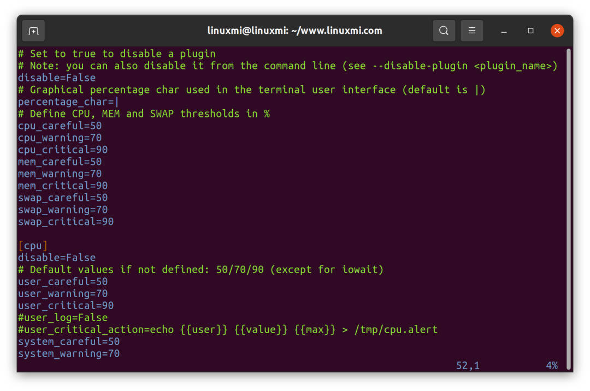This screenshot has width=590, height=391.
Task: Click the comment 'Set to true to disable a plugin'
Action: pyautogui.click(x=117, y=54)
